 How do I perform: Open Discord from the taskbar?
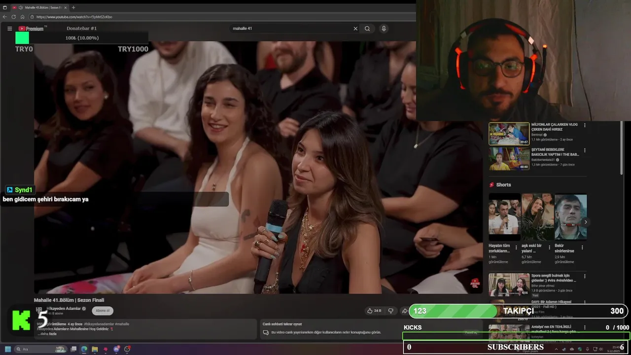coord(116,349)
